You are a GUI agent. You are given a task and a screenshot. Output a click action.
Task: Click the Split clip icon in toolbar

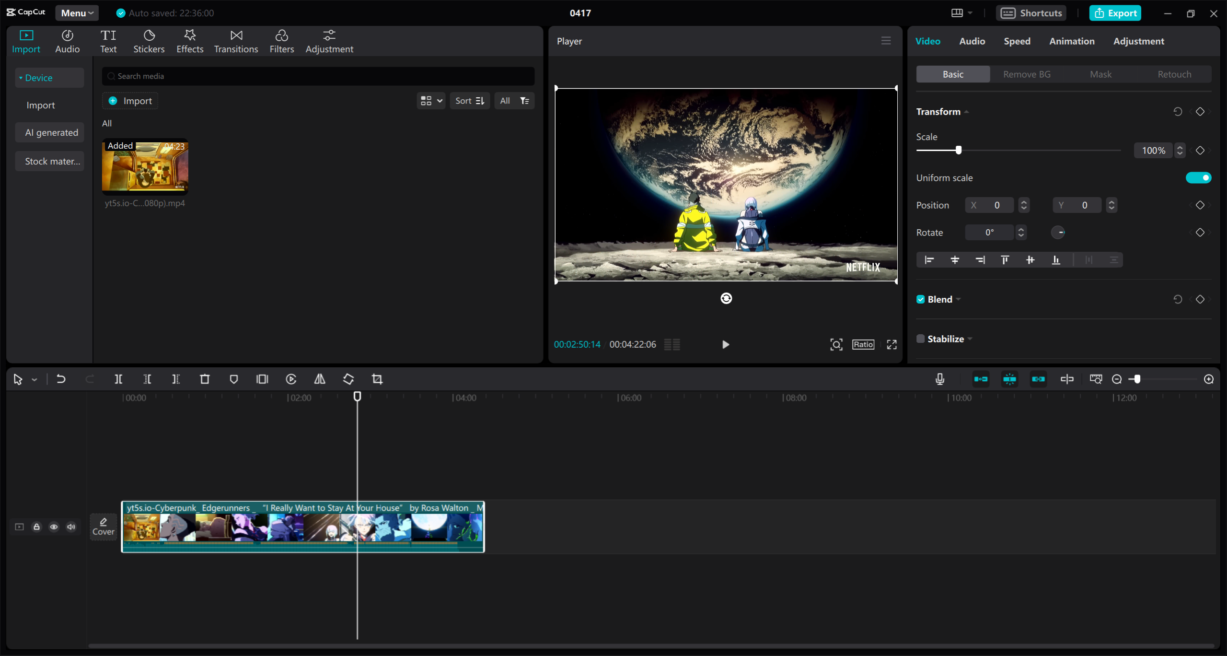click(118, 378)
